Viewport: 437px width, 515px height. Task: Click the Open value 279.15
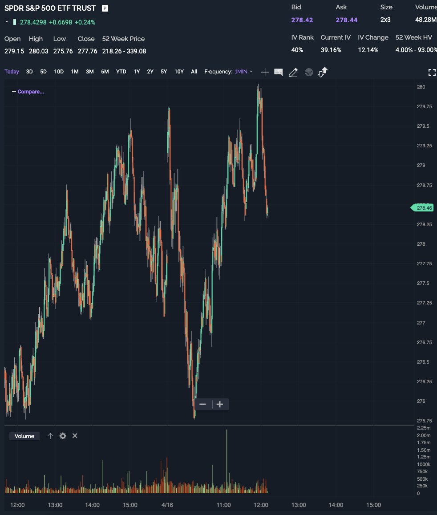(x=14, y=51)
